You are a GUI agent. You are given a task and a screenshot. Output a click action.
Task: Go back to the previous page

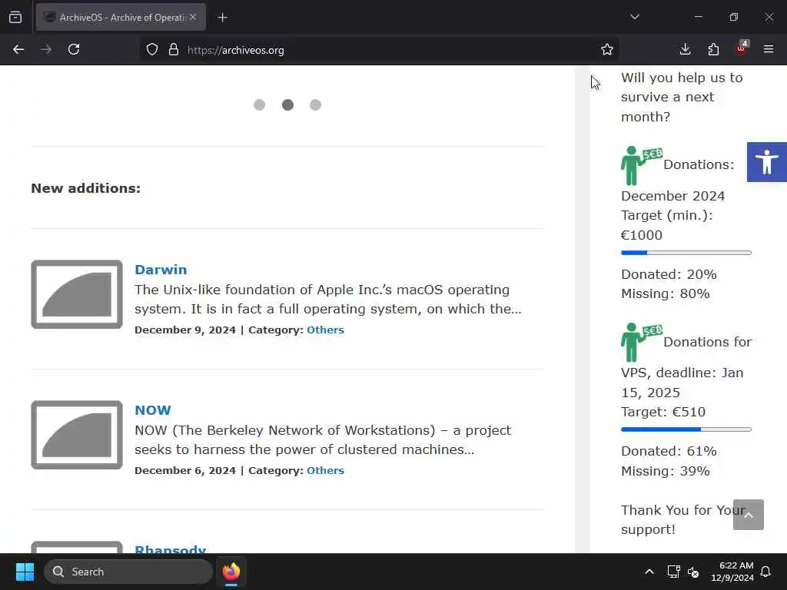18,50
